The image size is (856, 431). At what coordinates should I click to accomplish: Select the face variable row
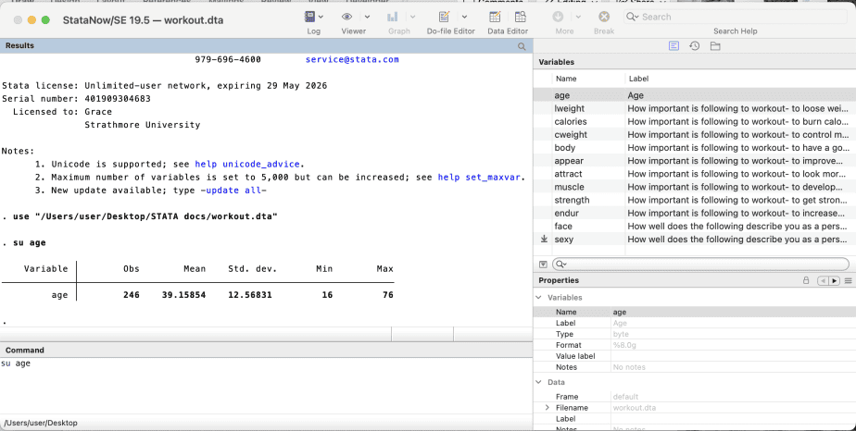(x=695, y=226)
